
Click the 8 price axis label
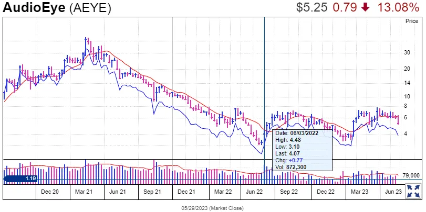(406, 106)
